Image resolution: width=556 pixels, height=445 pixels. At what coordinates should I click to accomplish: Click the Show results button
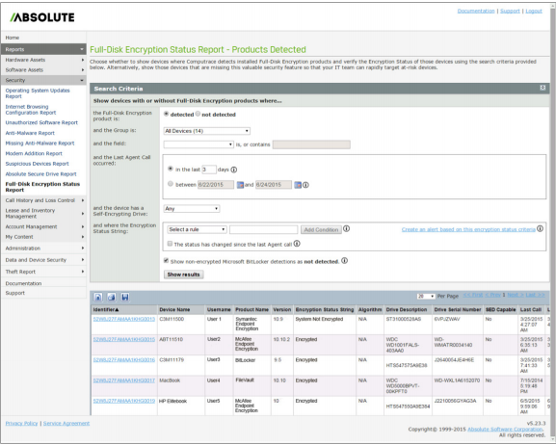[184, 275]
